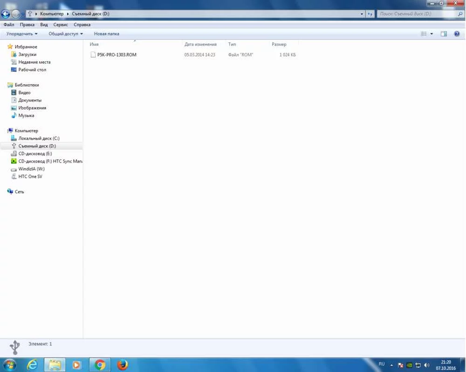
Task: Click the refresh button beside address bar
Action: [370, 14]
